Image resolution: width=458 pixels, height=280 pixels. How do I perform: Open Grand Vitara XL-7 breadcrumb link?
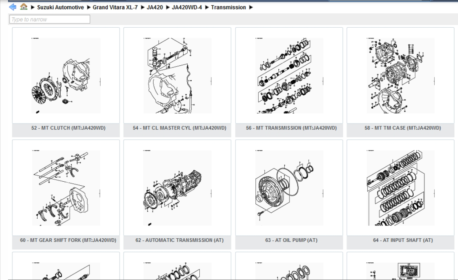point(115,7)
